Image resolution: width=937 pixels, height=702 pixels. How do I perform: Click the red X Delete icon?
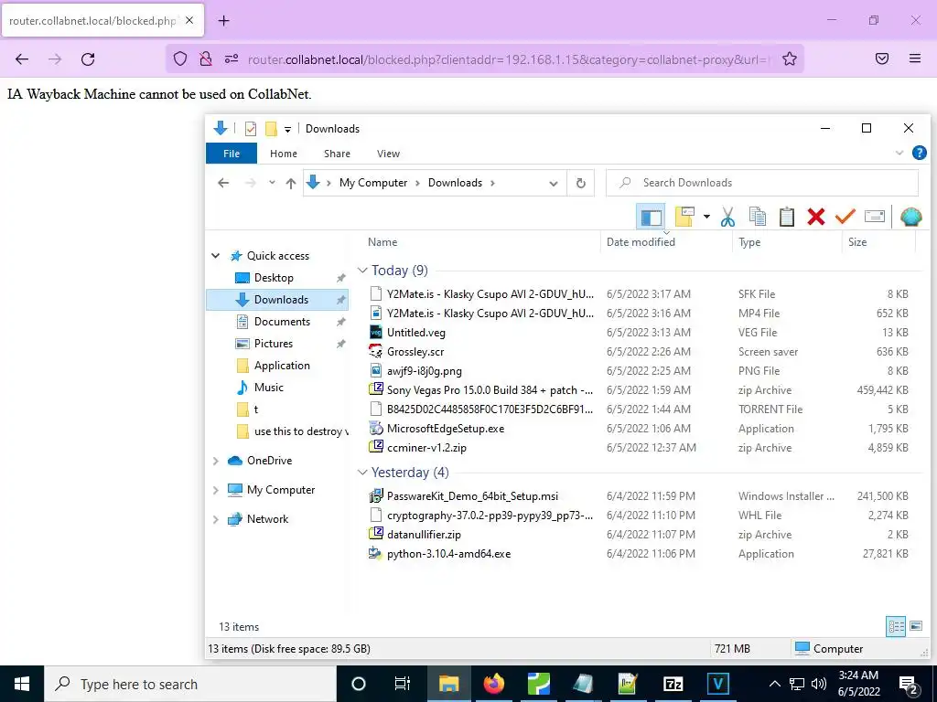pyautogui.click(x=815, y=217)
